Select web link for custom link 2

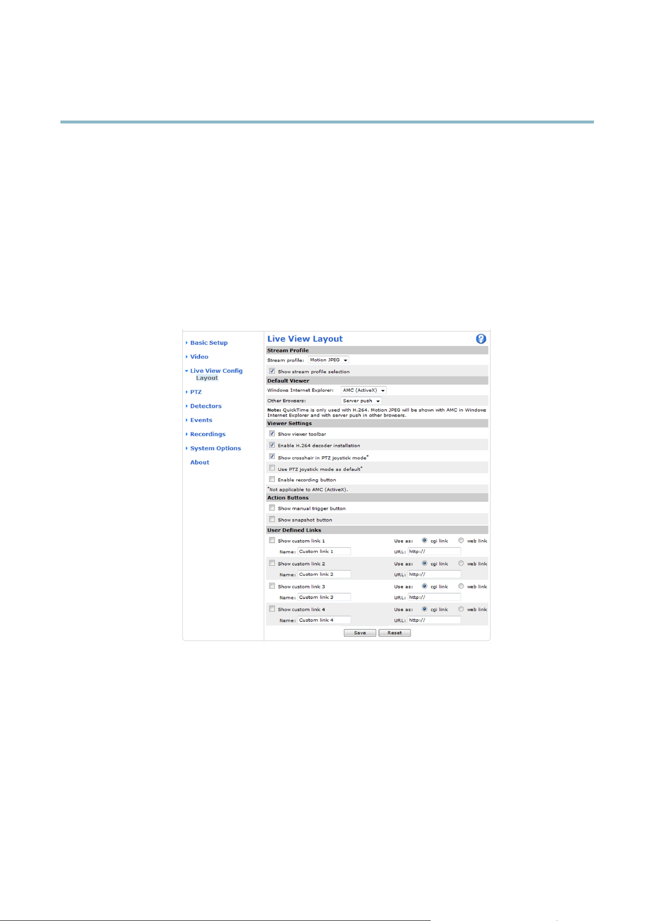pos(461,563)
